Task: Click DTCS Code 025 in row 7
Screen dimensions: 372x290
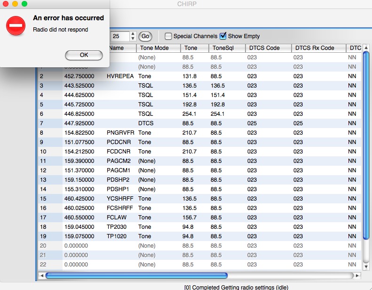Action: pos(252,123)
